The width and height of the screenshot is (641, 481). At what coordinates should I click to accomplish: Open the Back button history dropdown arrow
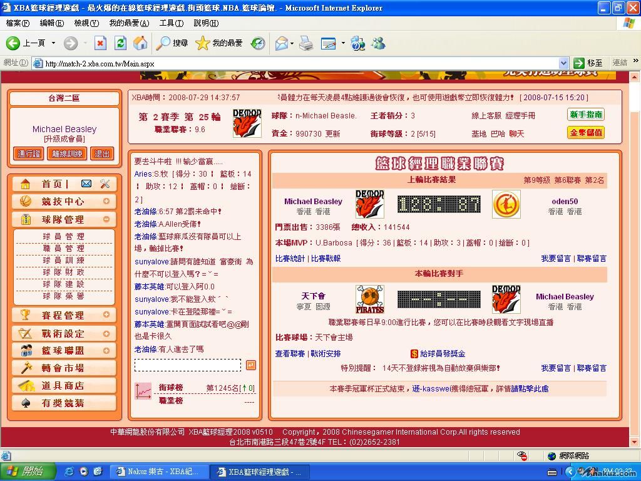coord(53,43)
